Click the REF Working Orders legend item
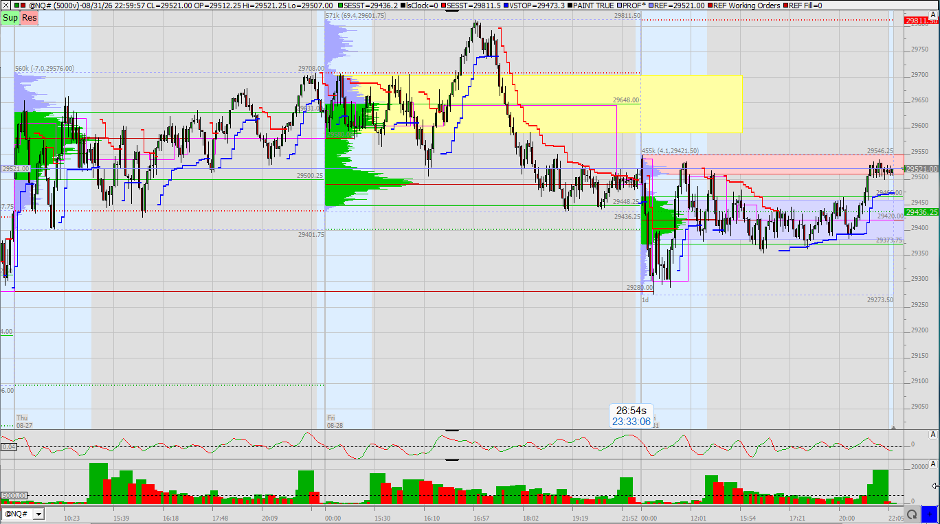The height and width of the screenshot is (524, 940). pyautogui.click(x=743, y=5)
